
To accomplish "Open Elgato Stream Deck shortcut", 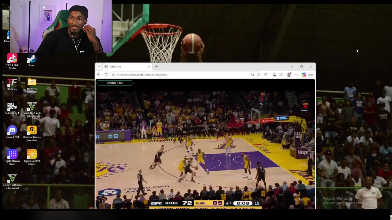I will tap(12, 157).
